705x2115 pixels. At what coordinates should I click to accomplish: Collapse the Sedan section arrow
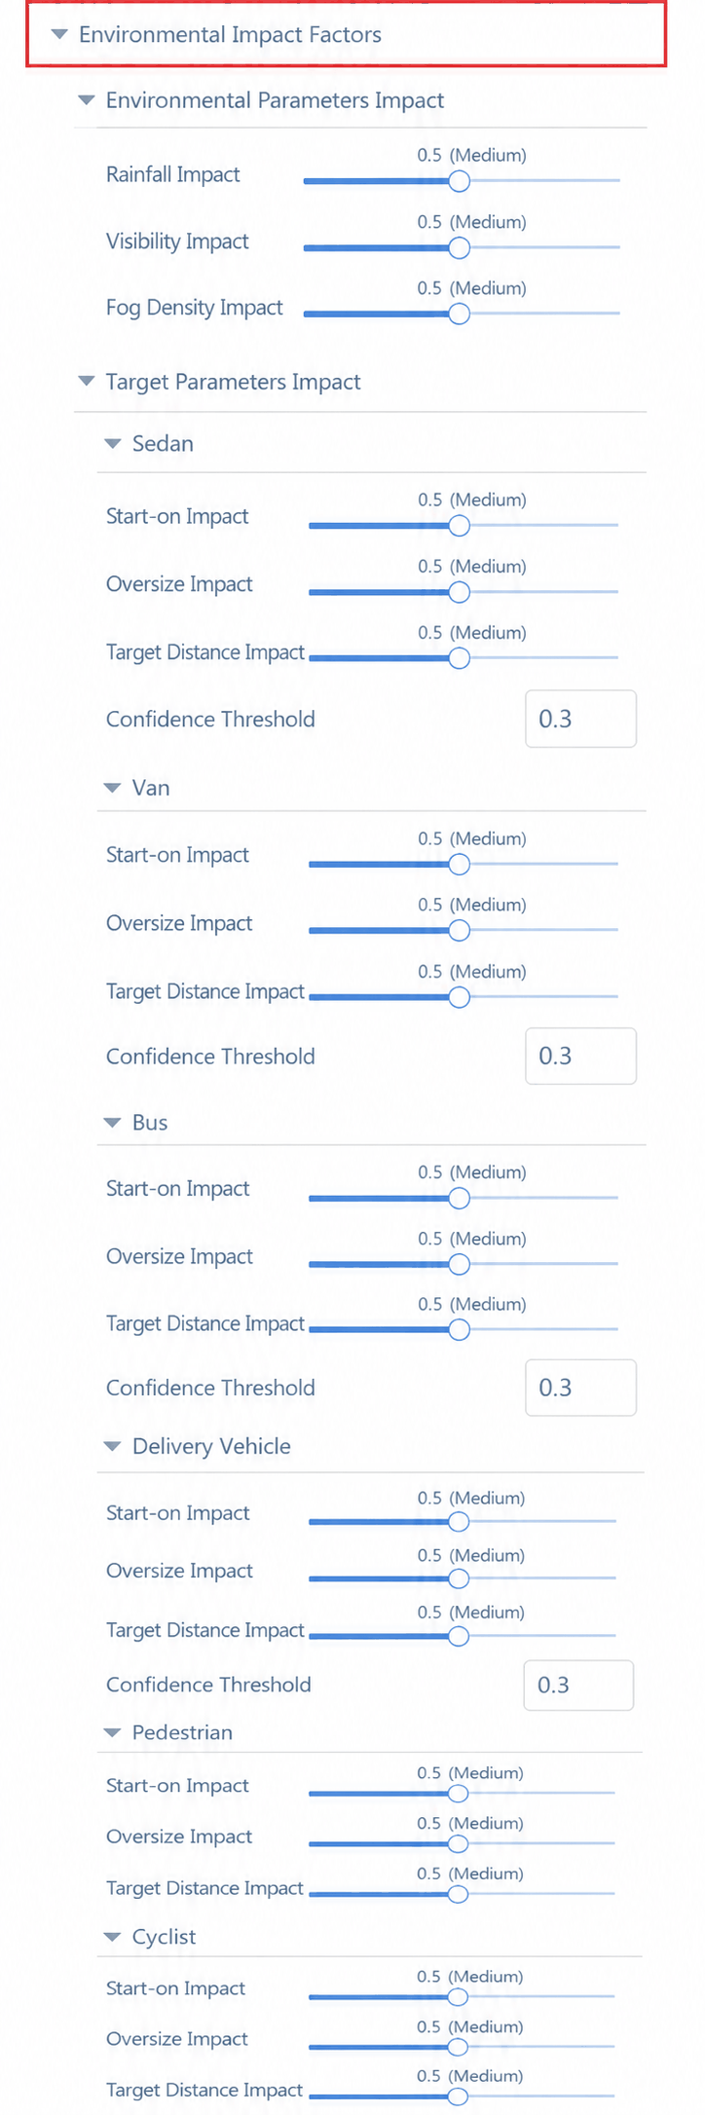112,444
